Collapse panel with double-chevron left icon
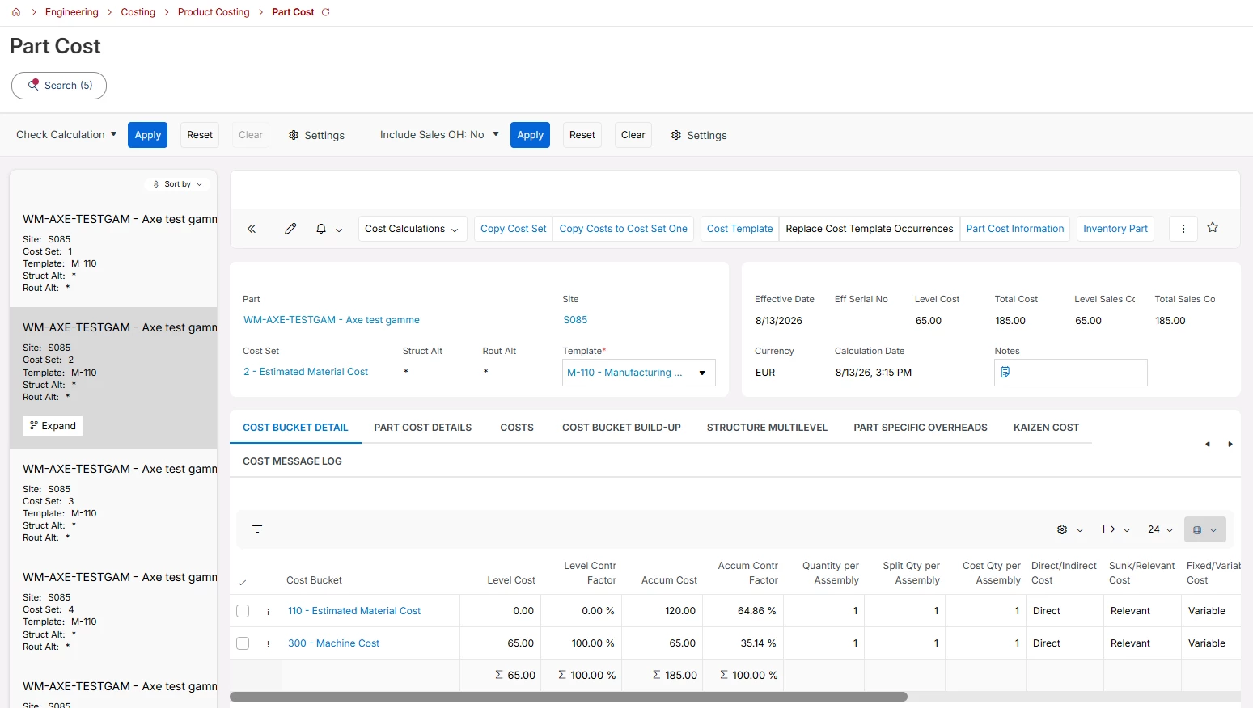The width and height of the screenshot is (1253, 708). click(252, 229)
